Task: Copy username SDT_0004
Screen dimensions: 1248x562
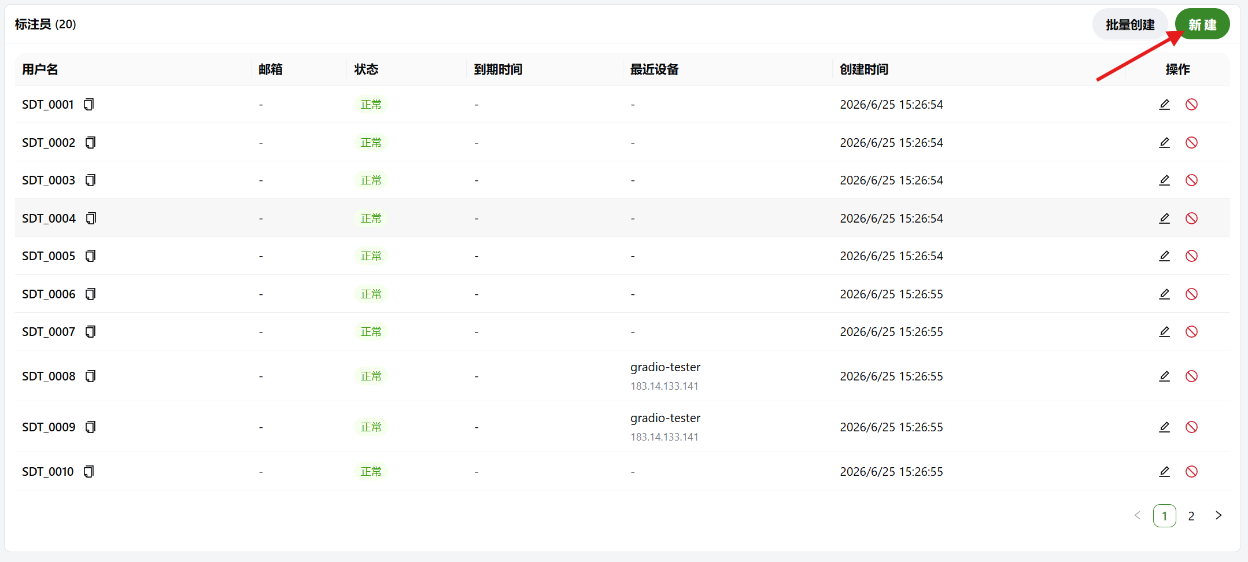Action: (x=91, y=219)
